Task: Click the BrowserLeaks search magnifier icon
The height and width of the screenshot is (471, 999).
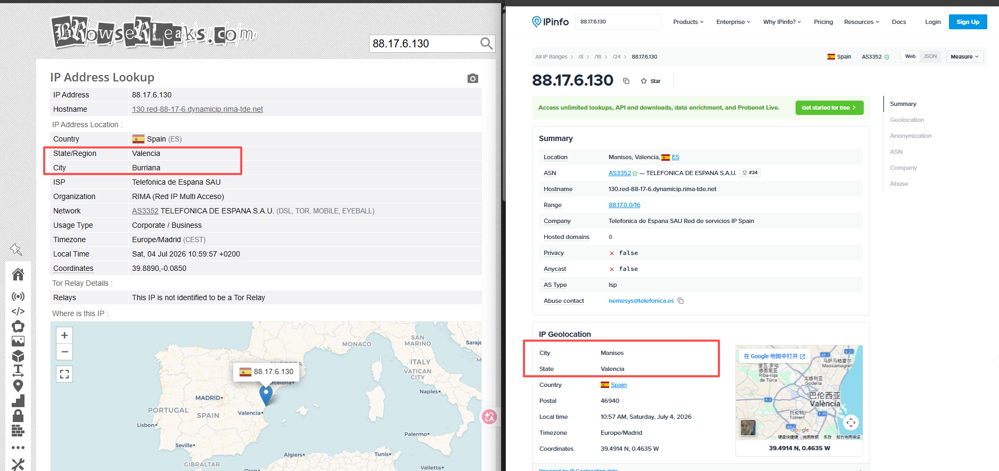Action: tap(486, 44)
